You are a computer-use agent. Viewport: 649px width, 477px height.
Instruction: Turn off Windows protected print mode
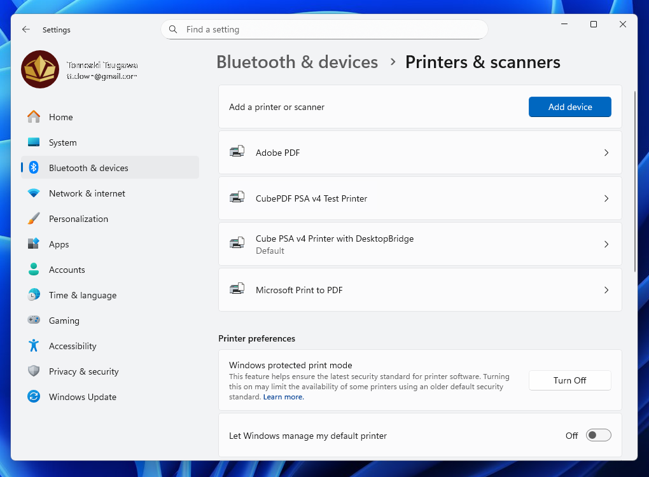tap(569, 380)
